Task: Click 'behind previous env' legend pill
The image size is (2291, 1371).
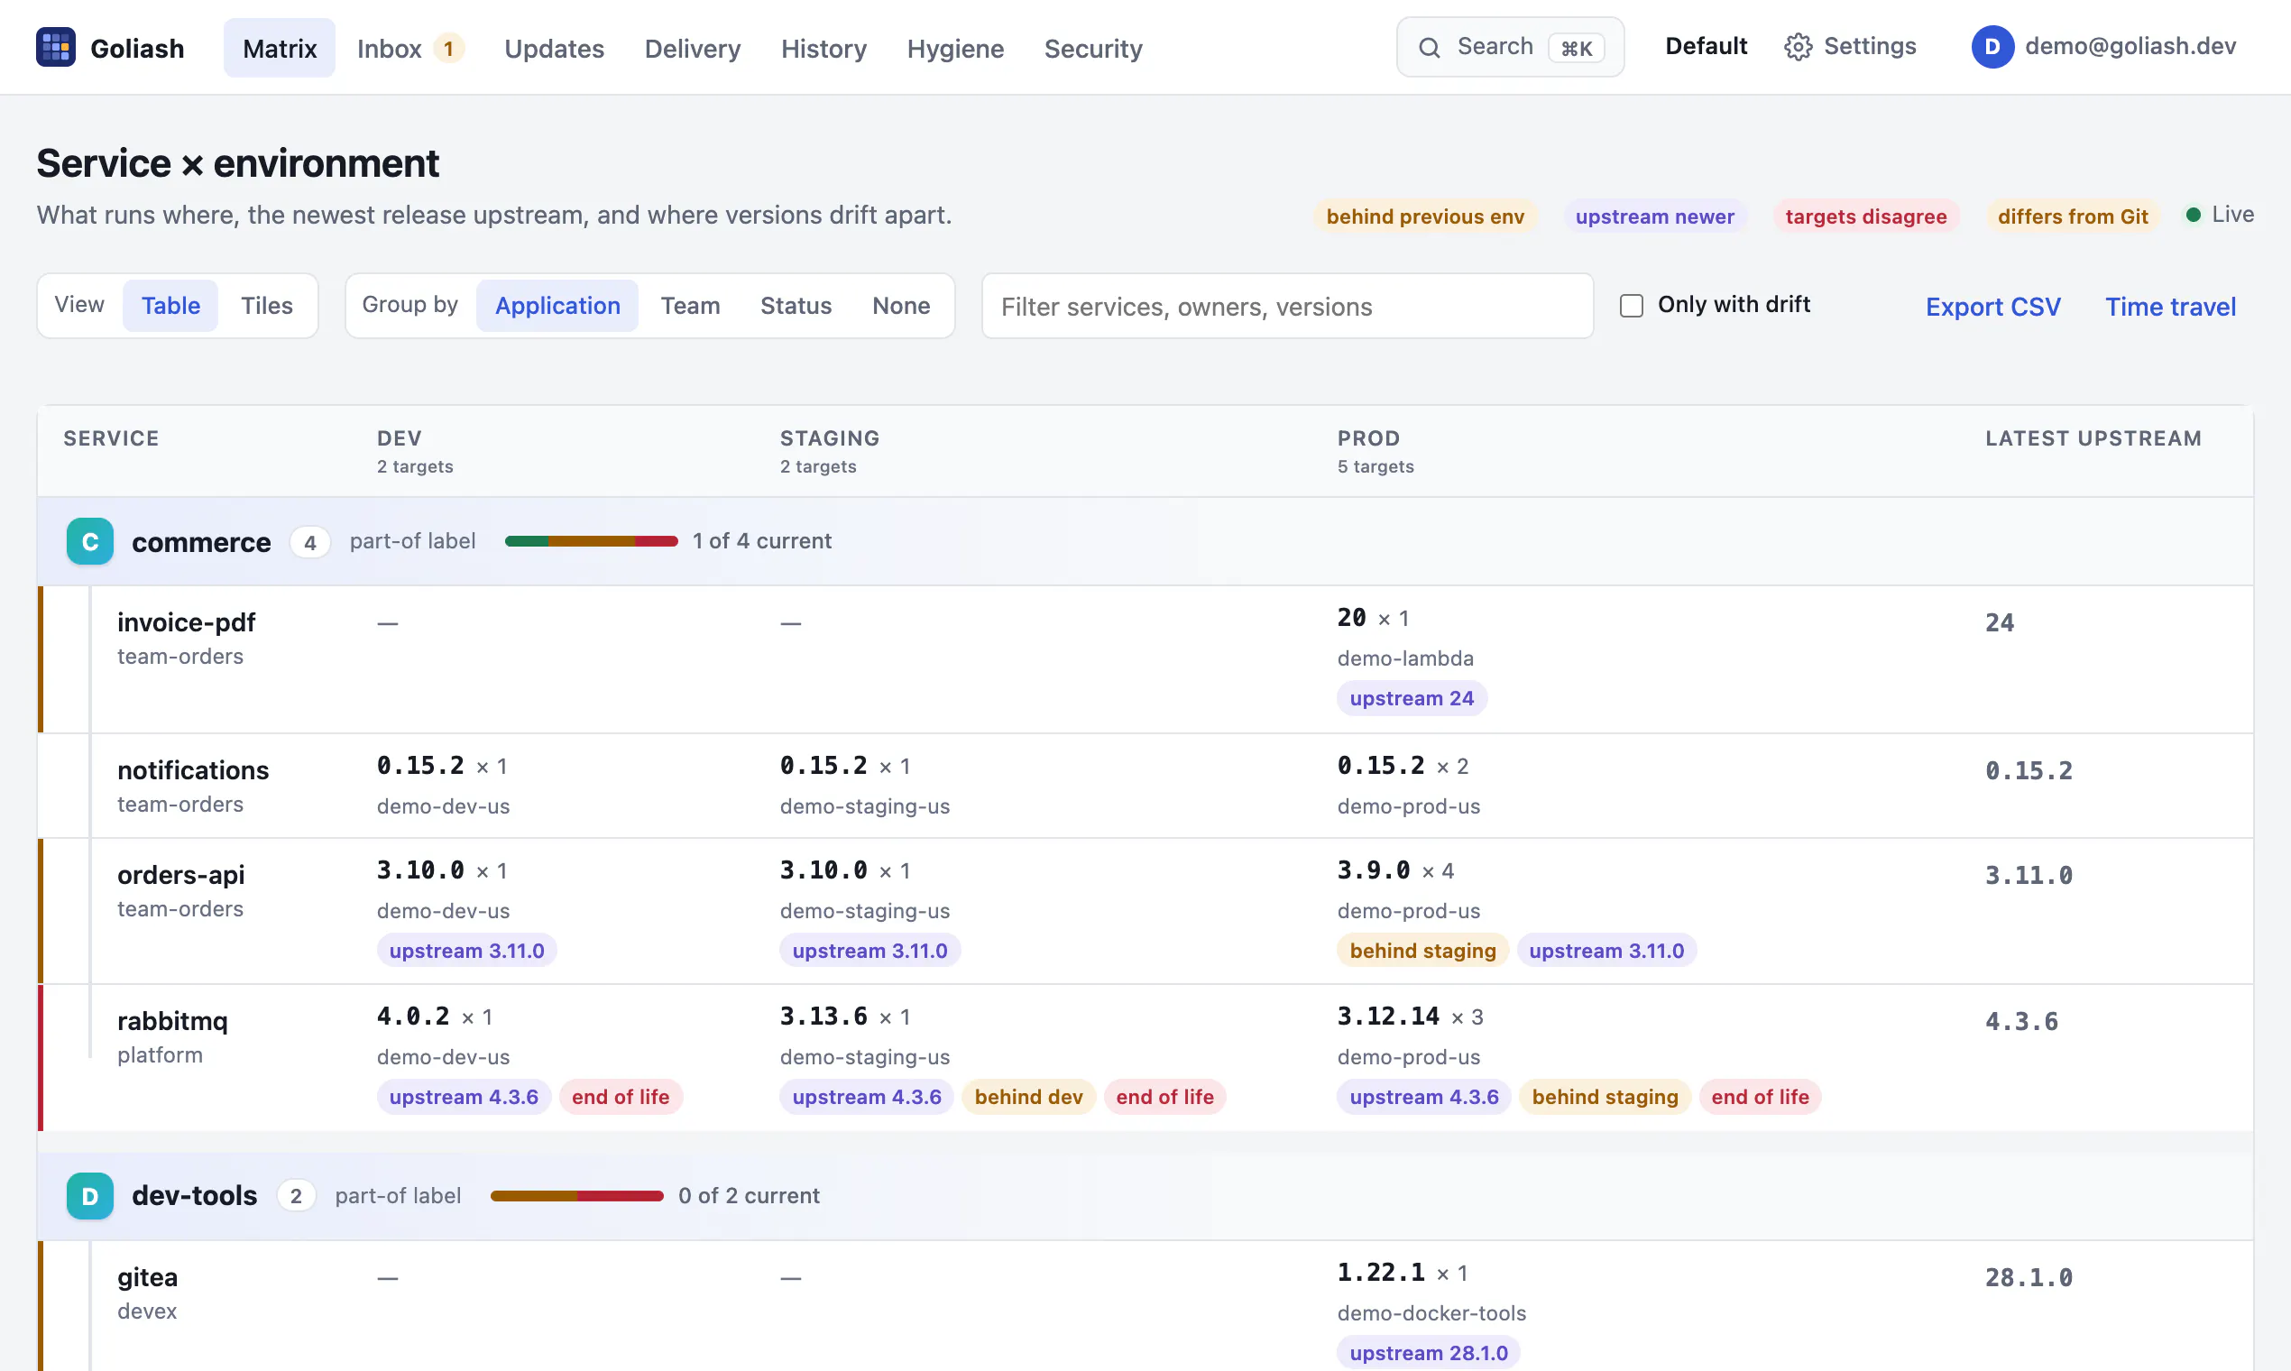Action: [x=1424, y=216]
